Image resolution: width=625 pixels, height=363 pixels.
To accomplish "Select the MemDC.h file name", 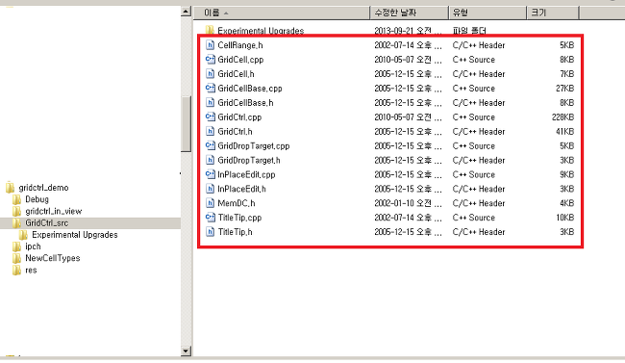I will pyautogui.click(x=237, y=203).
